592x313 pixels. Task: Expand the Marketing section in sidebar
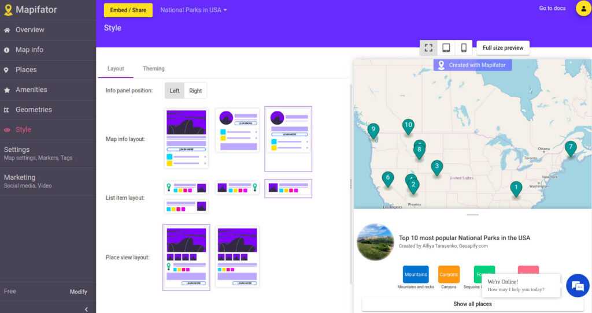click(48, 181)
